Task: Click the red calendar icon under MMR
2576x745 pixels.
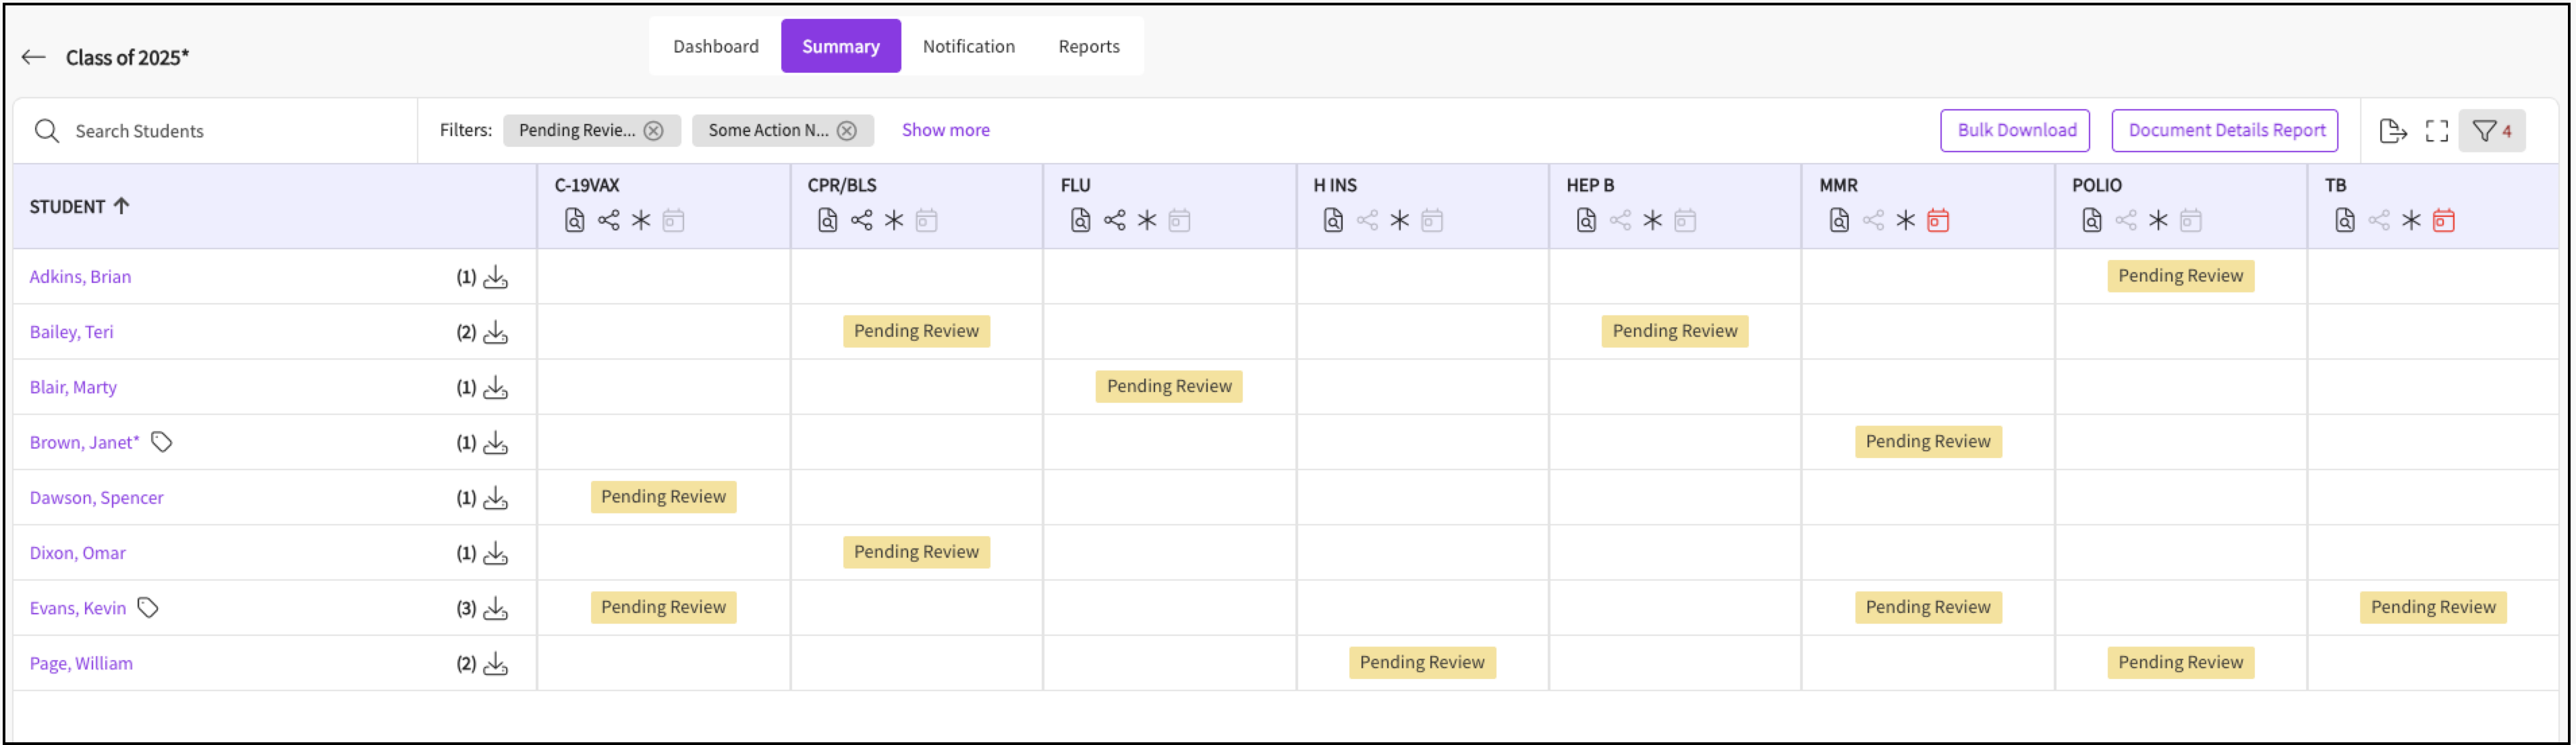Action: click(x=1938, y=221)
